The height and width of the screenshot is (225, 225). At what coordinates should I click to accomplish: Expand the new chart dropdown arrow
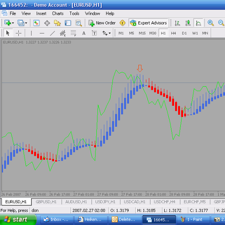(13, 23)
